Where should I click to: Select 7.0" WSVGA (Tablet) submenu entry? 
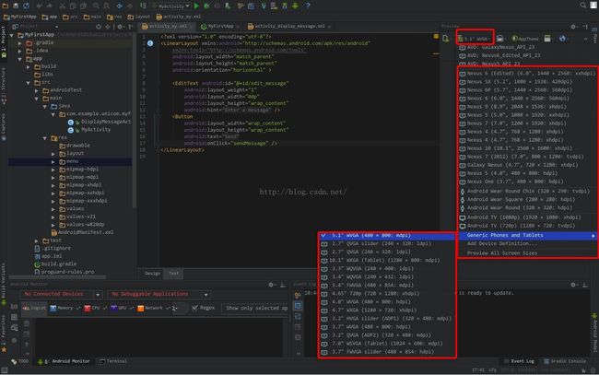click(387, 344)
